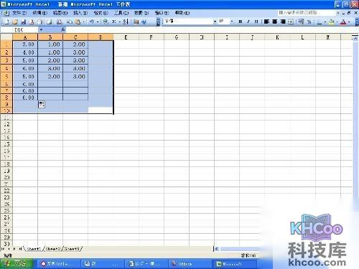Apply the Currency style icon
Screen dimensions: 359x269
click(x=301, y=22)
